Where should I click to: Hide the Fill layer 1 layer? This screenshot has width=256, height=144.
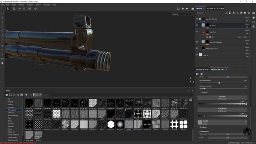[197, 25]
